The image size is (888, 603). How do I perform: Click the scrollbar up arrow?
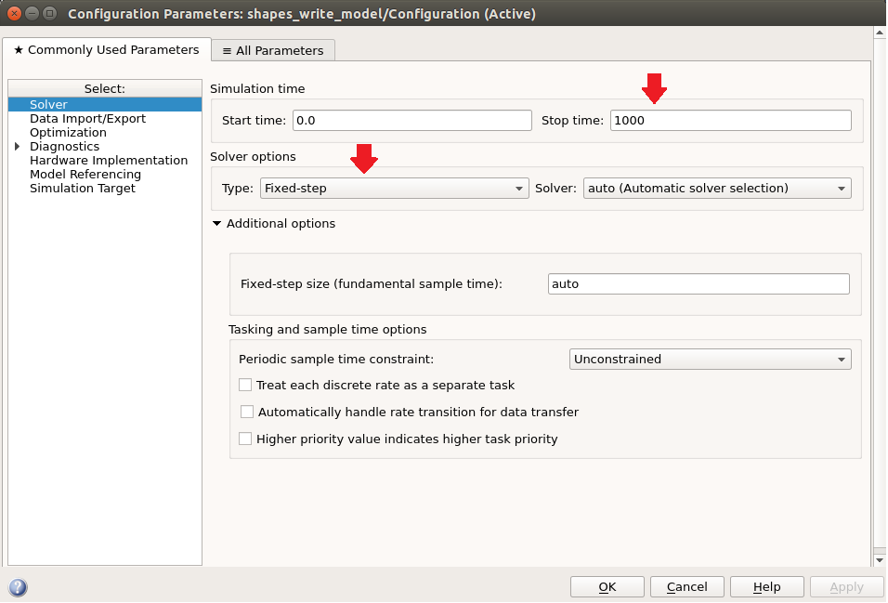tap(880, 33)
